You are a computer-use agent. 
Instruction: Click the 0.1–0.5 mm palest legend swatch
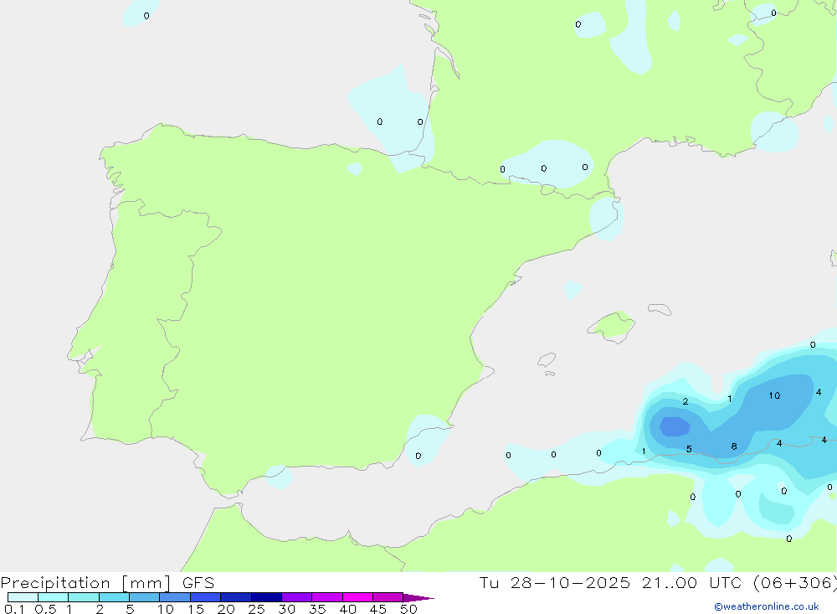(x=23, y=597)
